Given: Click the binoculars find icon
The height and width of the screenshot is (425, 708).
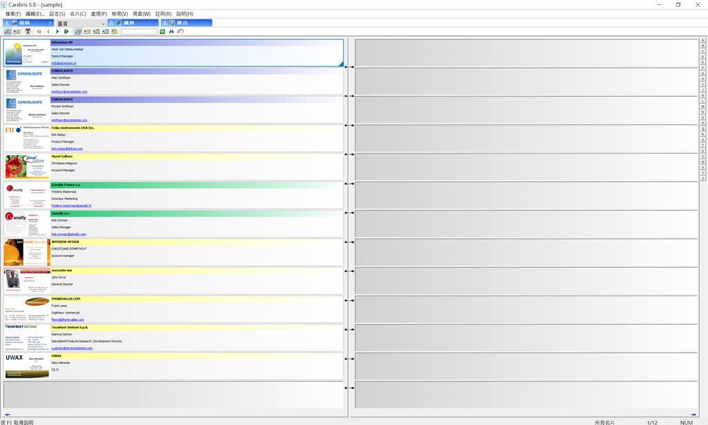Looking at the screenshot, I should [x=171, y=32].
